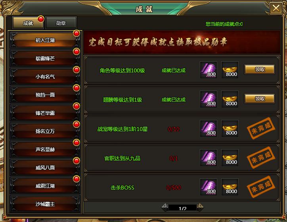Select the 成就 tab
This screenshot has height=222, width=287.
[x=28, y=23]
